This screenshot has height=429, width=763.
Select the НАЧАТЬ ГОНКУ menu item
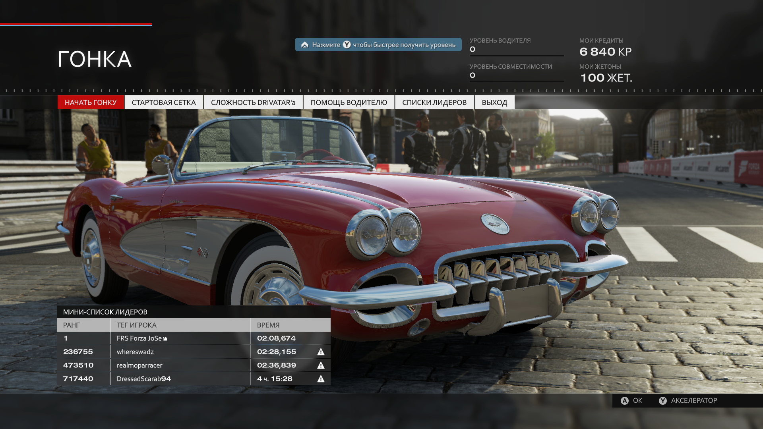pyautogui.click(x=91, y=102)
